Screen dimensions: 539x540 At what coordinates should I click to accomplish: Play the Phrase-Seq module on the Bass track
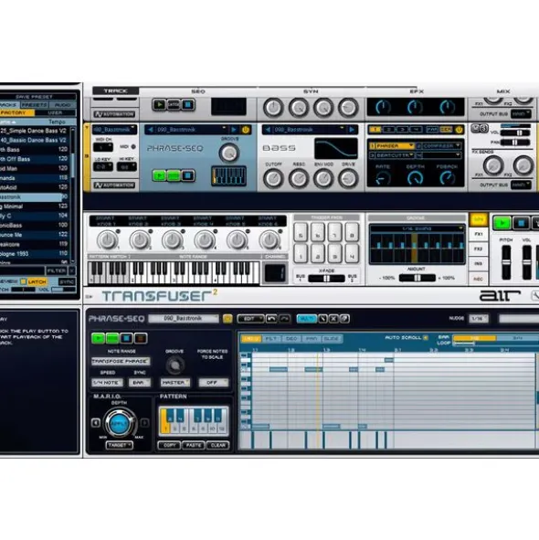pos(159,175)
